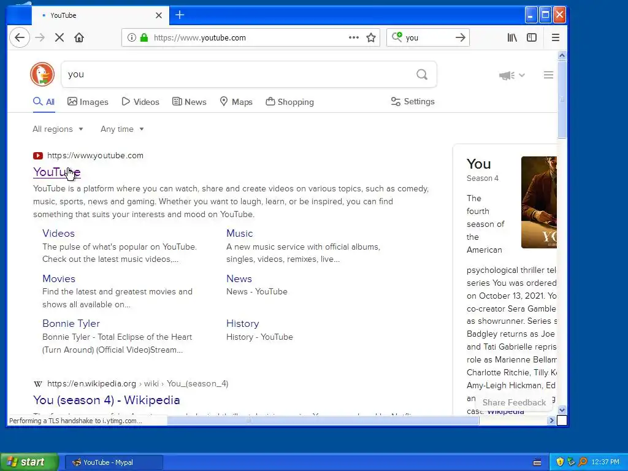Screen dimensions: 628x471
Task: Click the browser search box
Action: [x=429, y=37]
